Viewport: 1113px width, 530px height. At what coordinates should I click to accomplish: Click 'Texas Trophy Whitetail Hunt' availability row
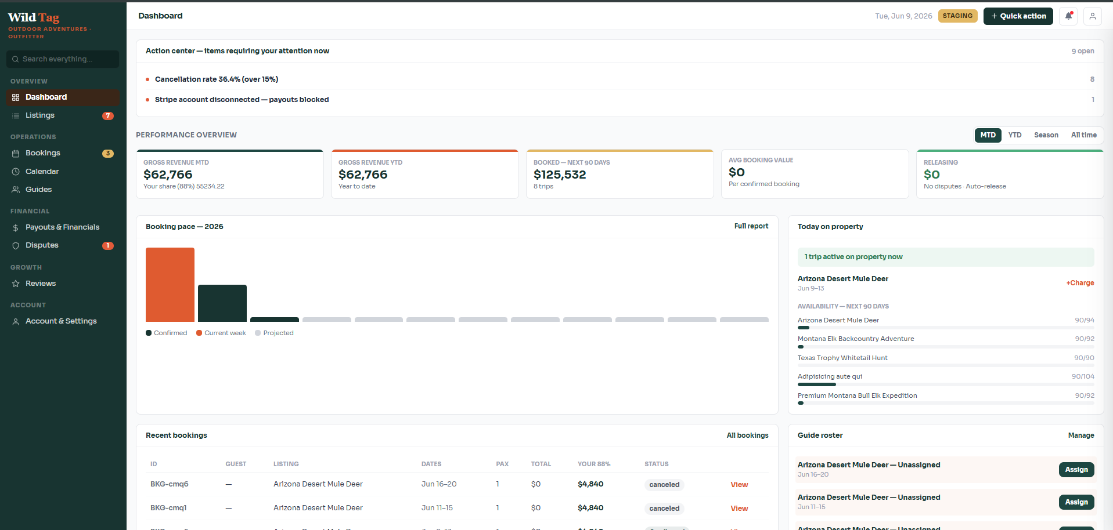pyautogui.click(x=946, y=361)
